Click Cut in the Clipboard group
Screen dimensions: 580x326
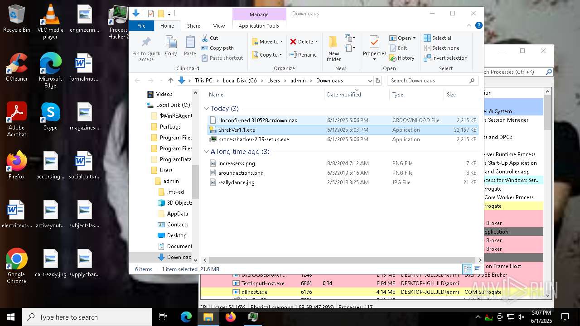pyautogui.click(x=210, y=38)
